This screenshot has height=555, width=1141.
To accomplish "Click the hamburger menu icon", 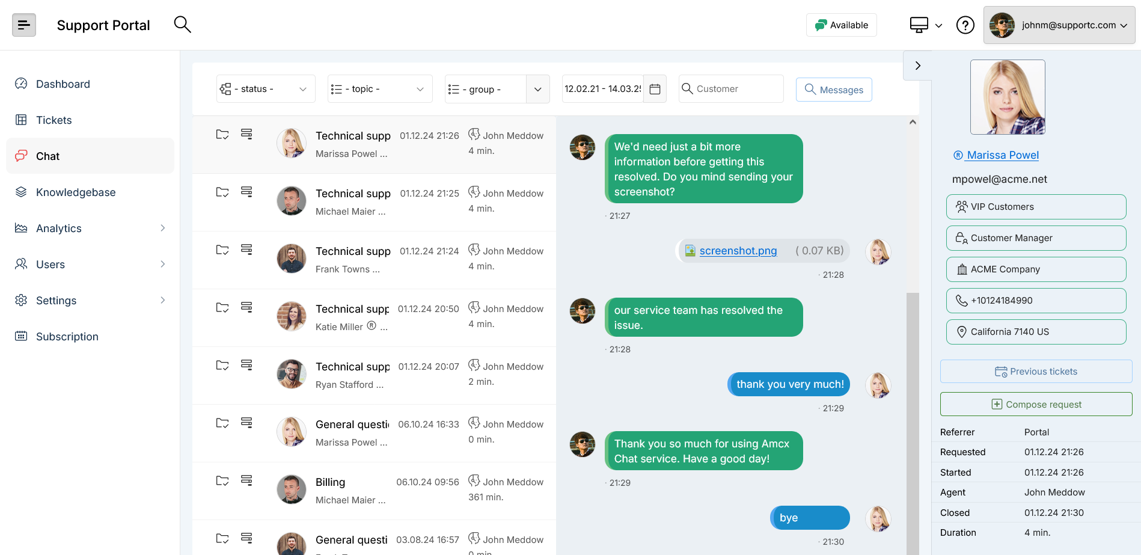I will (x=24, y=25).
